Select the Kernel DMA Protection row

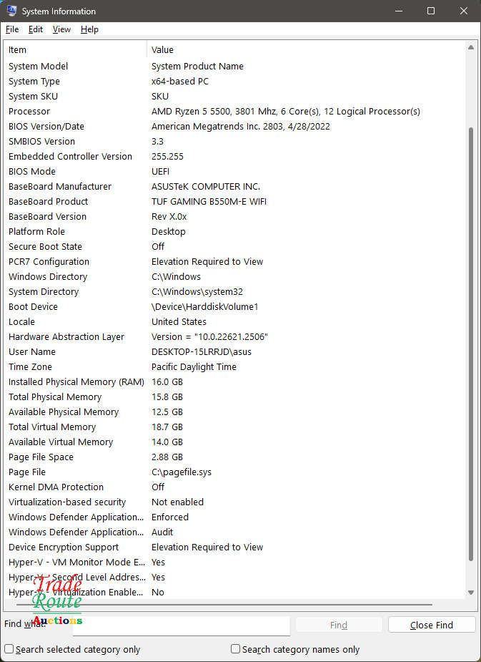(234, 487)
